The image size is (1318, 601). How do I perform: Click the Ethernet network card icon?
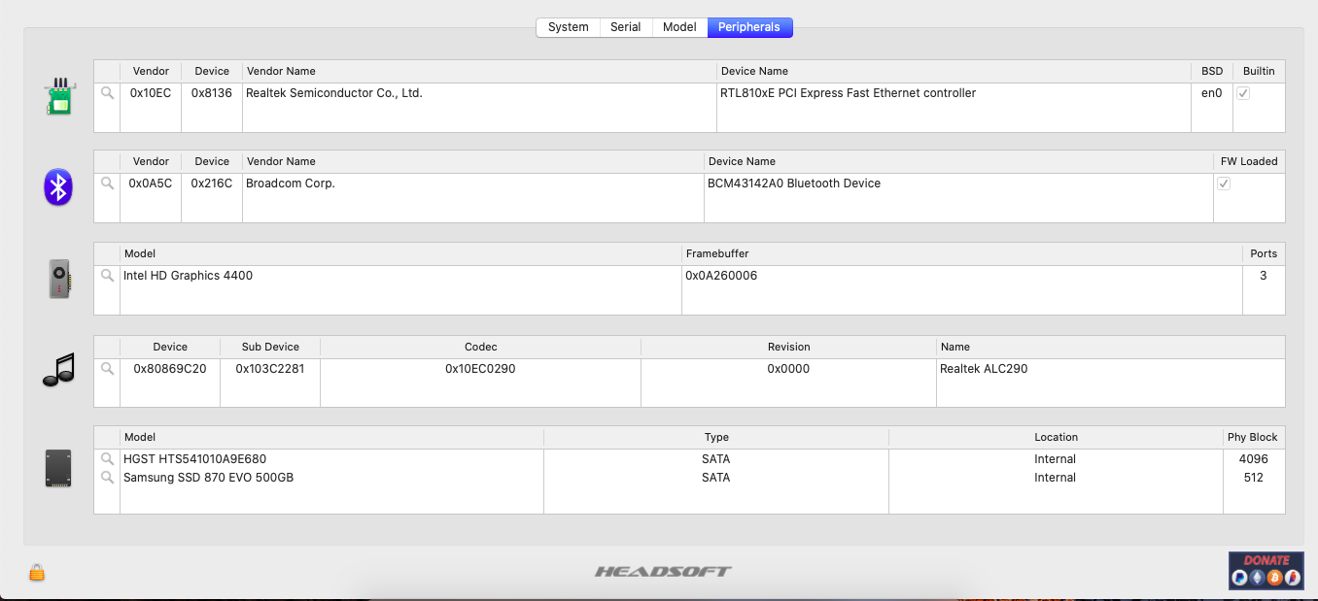click(59, 97)
